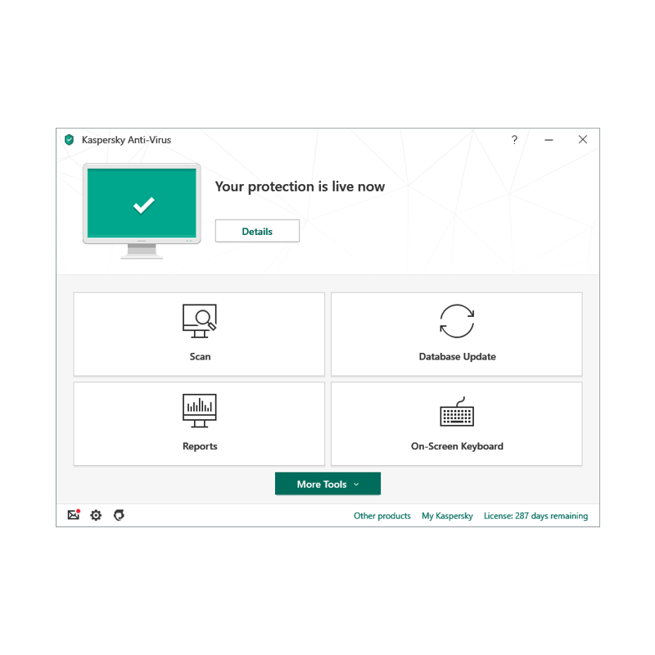The image size is (655, 655).
Task: Expand the More Tools dropdown button
Action: [x=328, y=484]
